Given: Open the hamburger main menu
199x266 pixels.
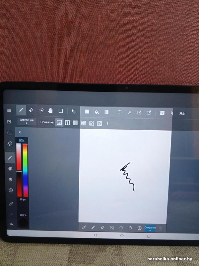Looking at the screenshot, I should tap(9, 110).
